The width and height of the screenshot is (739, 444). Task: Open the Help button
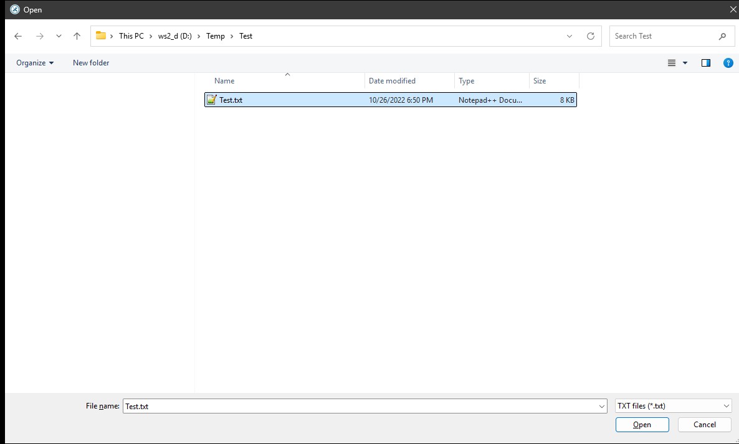(728, 63)
